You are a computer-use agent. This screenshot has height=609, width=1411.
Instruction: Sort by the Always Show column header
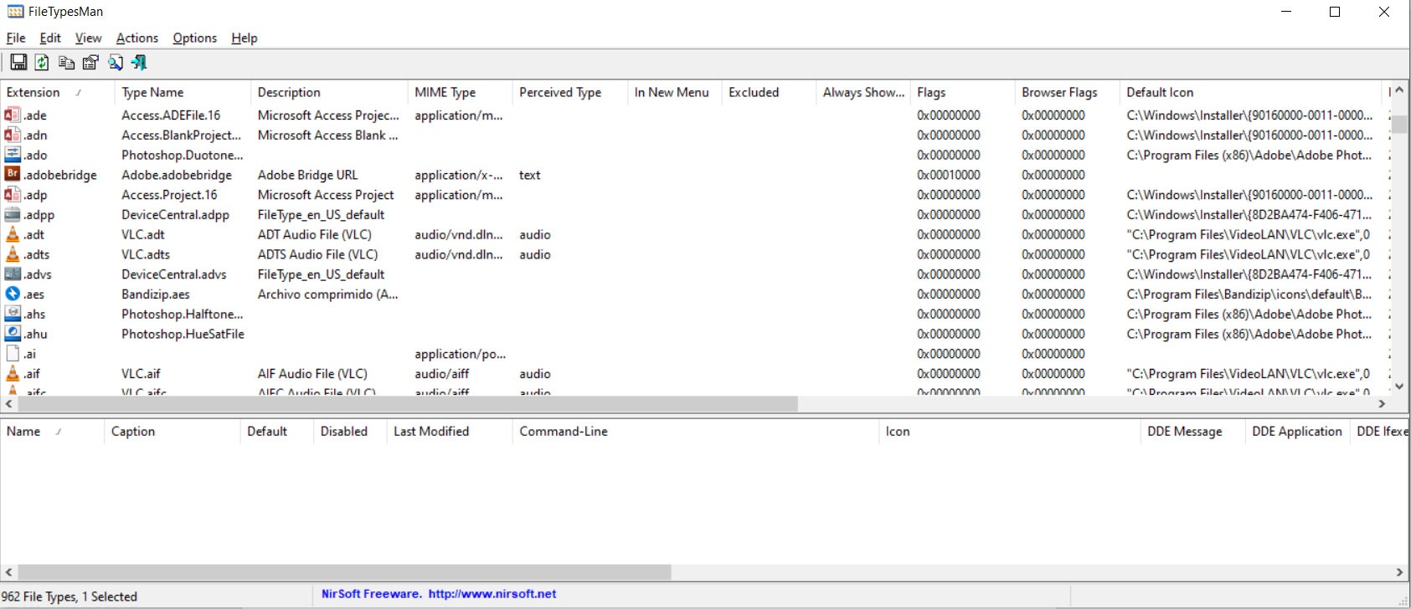click(x=863, y=92)
